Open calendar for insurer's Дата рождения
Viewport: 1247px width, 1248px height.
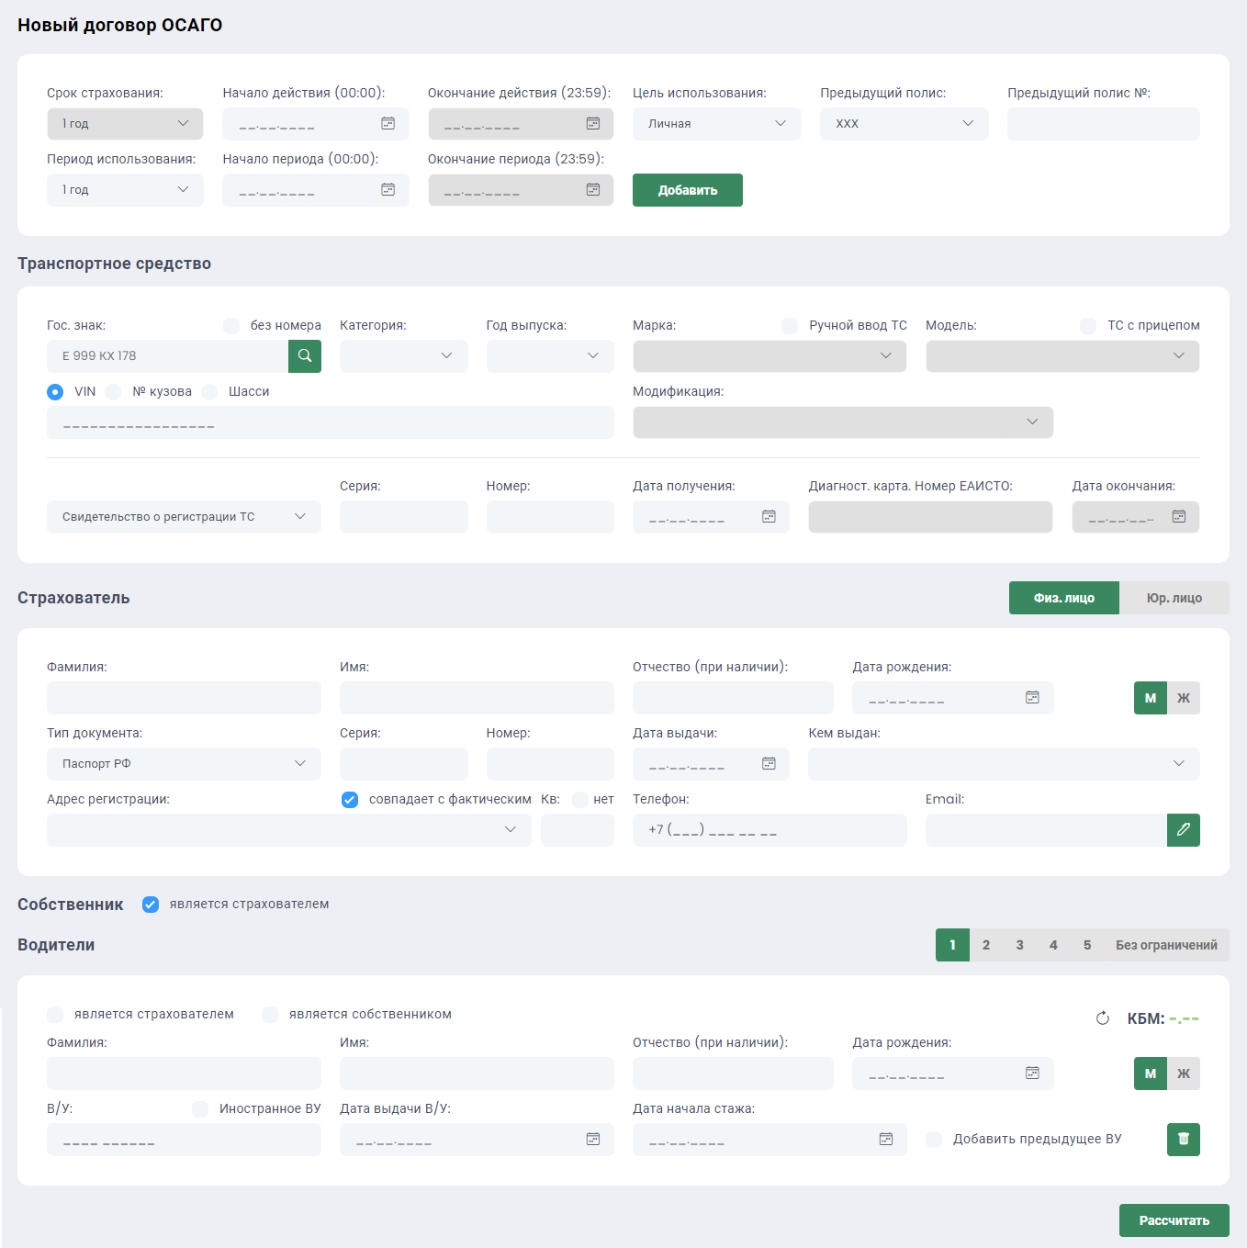pos(1032,698)
